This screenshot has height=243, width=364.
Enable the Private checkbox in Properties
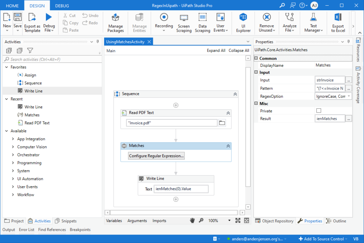point(319,110)
